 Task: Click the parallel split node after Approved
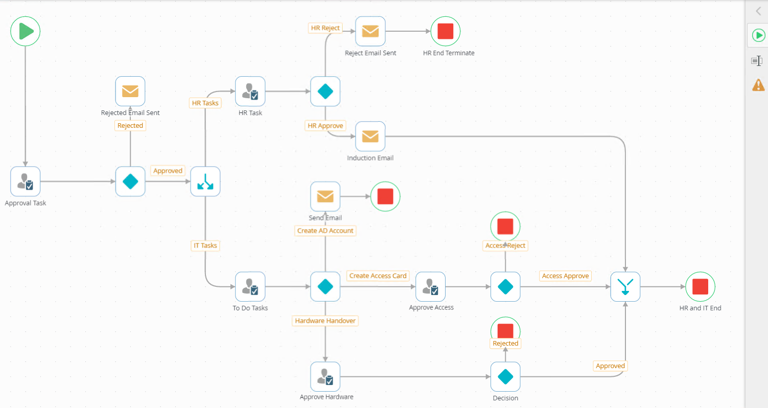tap(205, 182)
